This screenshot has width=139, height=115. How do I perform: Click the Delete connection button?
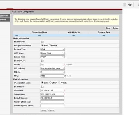115,28
